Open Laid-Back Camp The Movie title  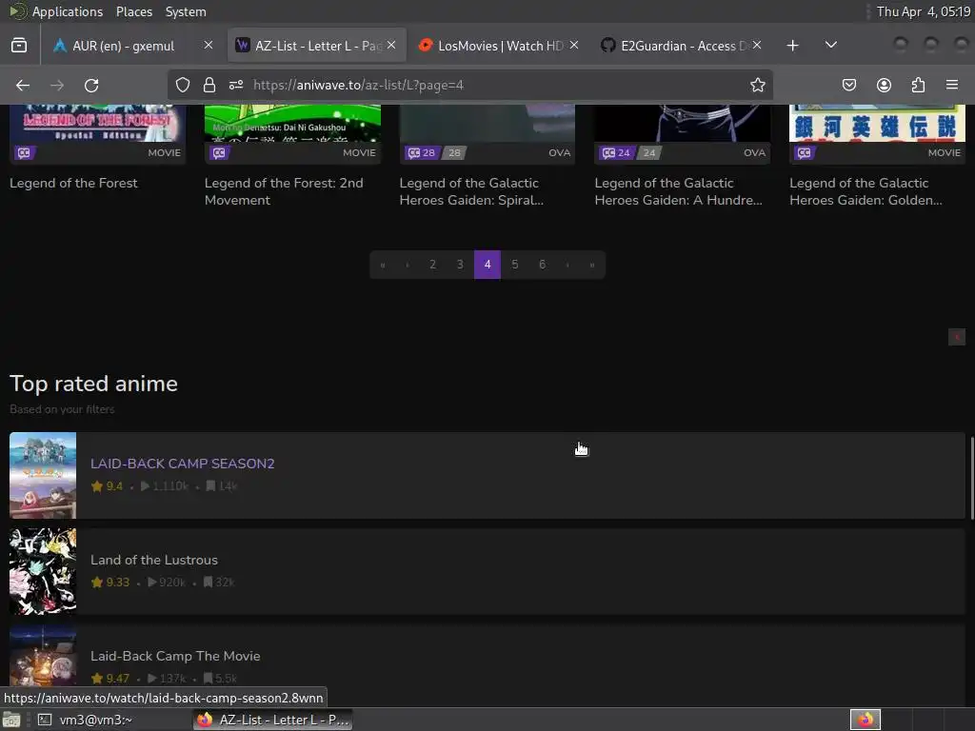[x=175, y=656]
